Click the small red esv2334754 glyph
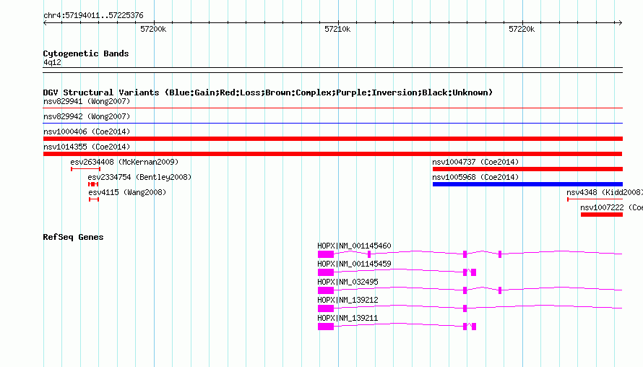The image size is (643, 367). pyautogui.click(x=93, y=184)
